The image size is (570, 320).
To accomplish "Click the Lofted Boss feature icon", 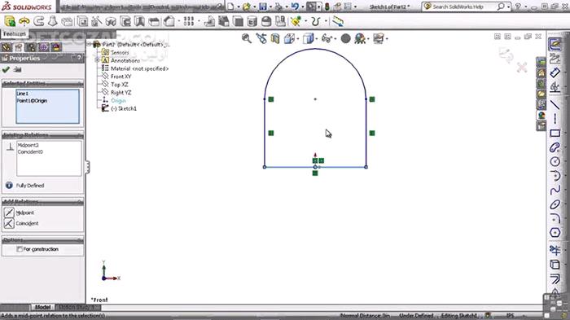I will (x=53, y=21).
